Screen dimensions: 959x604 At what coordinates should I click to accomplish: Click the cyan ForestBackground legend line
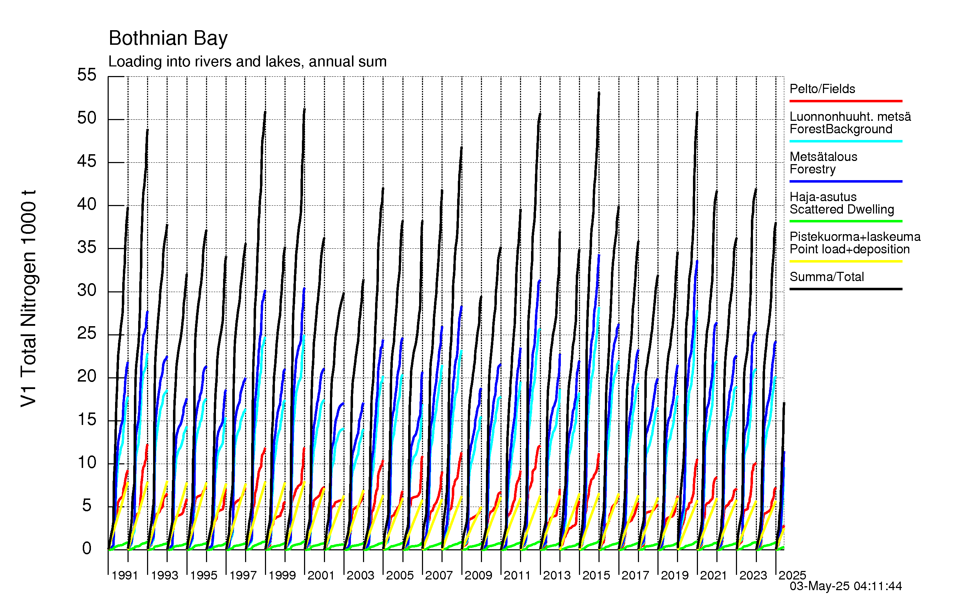click(846, 141)
